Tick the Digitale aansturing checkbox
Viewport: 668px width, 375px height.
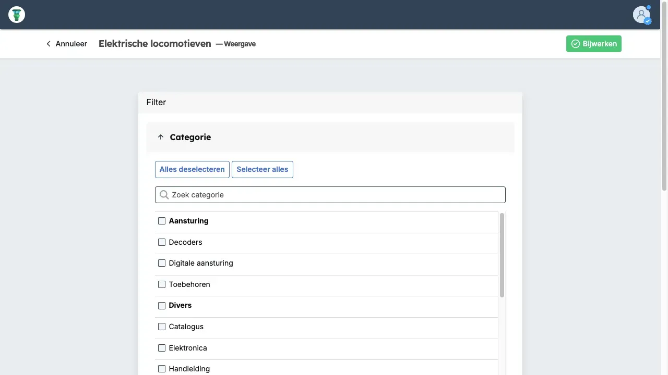[162, 263]
